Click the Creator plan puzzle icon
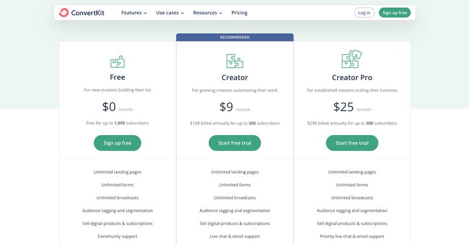 pos(235,61)
